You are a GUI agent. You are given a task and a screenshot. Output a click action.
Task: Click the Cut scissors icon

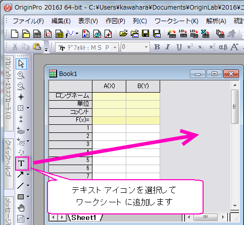pyautogui.click(x=15, y=47)
